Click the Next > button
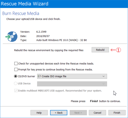 click(78, 113)
